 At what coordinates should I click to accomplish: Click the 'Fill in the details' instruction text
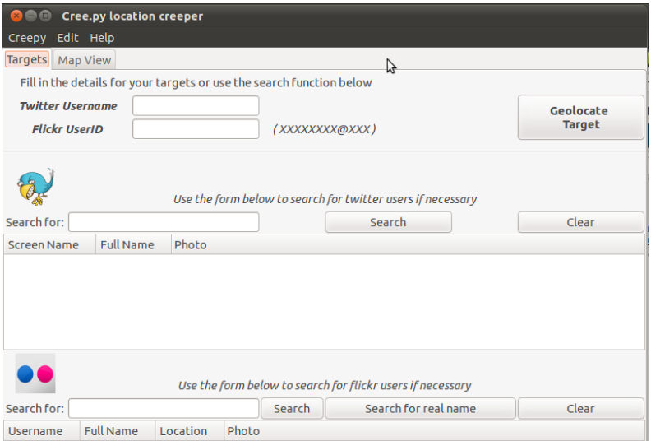pyautogui.click(x=196, y=83)
